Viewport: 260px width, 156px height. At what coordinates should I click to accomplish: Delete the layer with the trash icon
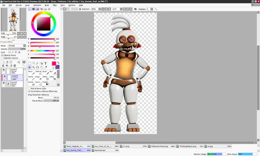coord(15,66)
